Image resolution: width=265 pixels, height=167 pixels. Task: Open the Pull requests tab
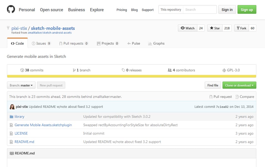74,43
